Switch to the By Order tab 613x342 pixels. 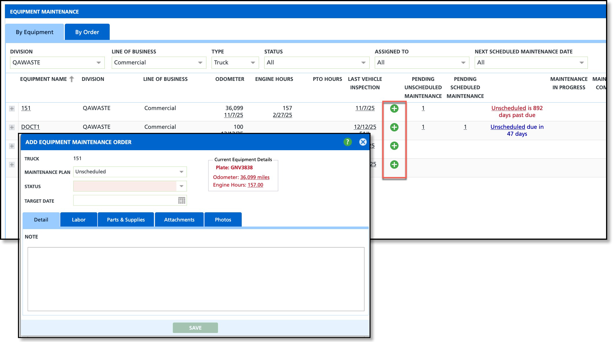pos(87,32)
